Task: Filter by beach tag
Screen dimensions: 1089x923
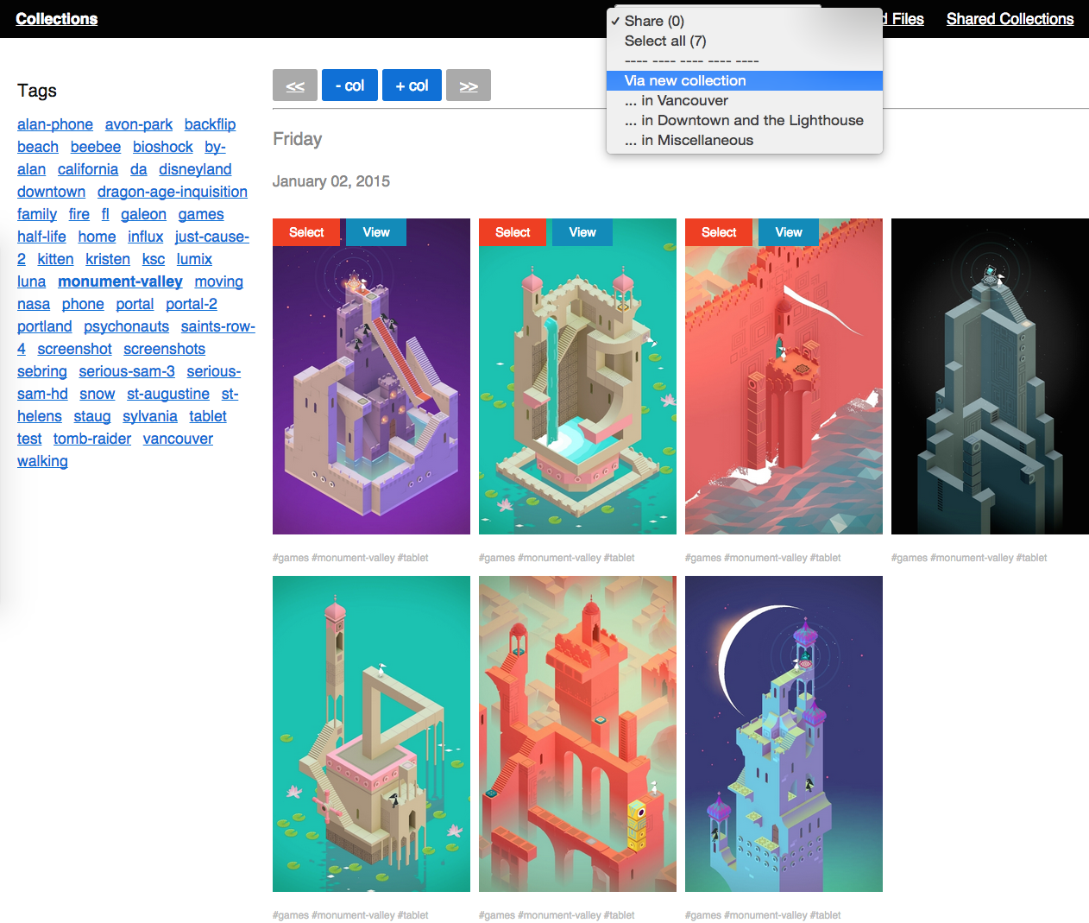Action: click(38, 147)
